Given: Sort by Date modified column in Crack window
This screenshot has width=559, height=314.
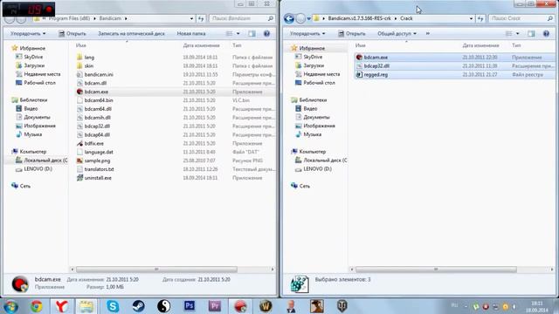Looking at the screenshot, I should [x=480, y=45].
